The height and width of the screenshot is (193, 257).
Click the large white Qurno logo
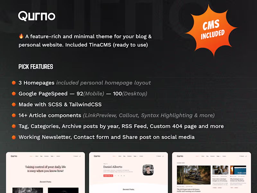click(x=37, y=16)
